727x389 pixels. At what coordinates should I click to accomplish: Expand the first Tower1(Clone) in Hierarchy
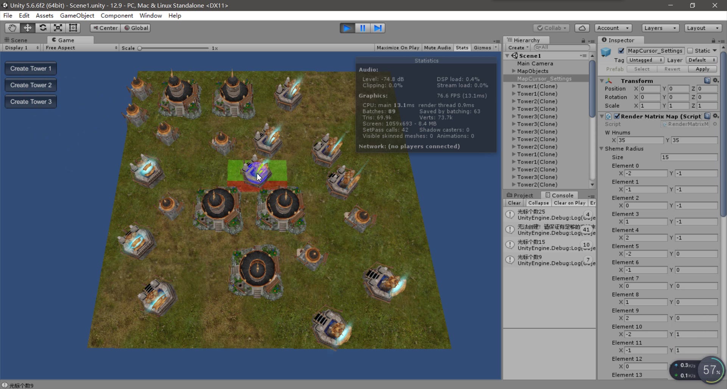[x=514, y=86]
